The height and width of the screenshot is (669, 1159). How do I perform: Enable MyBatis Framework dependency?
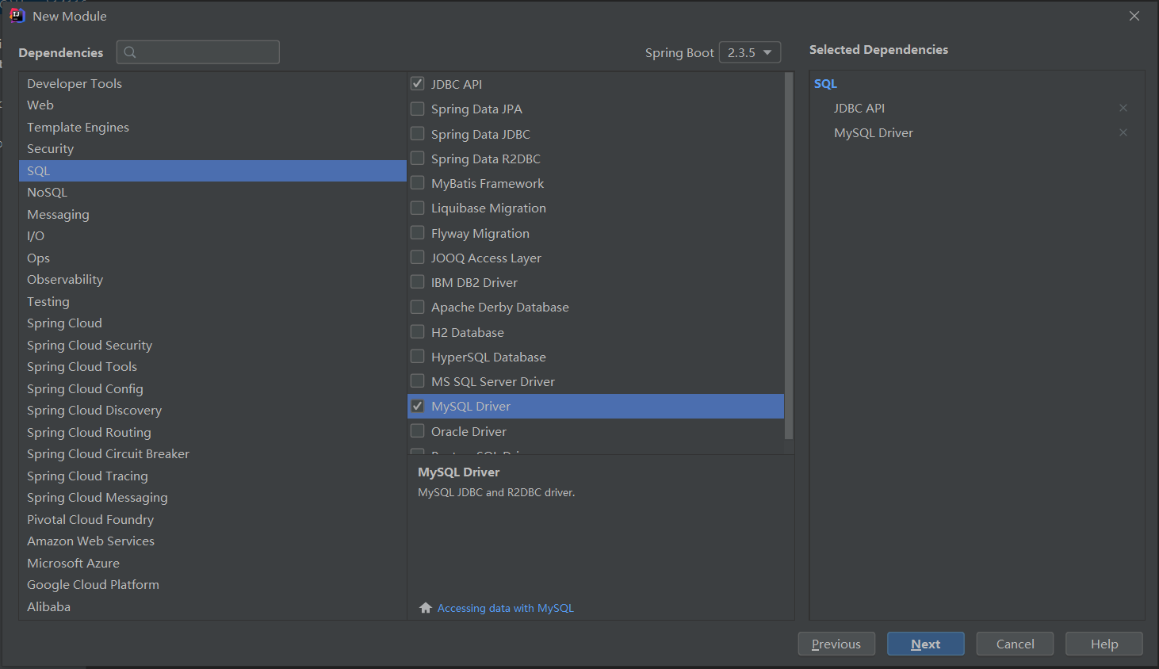click(417, 183)
